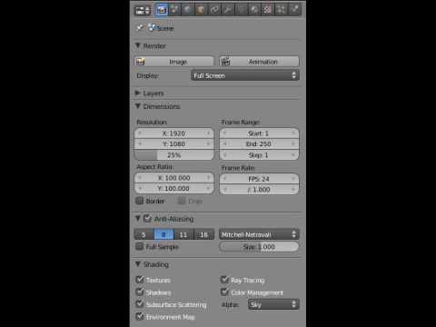
Task: Collapse the Shading panel
Action: (138, 264)
